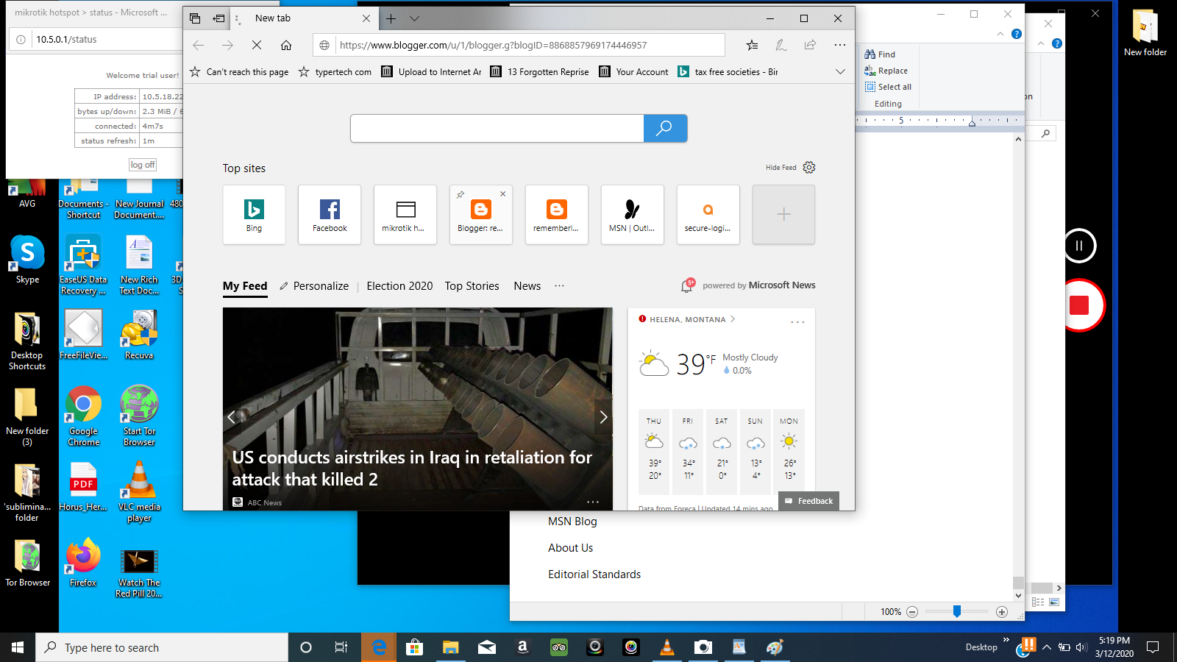Image resolution: width=1177 pixels, height=662 pixels.
Task: Open the Edge home page button
Action: 286,46
